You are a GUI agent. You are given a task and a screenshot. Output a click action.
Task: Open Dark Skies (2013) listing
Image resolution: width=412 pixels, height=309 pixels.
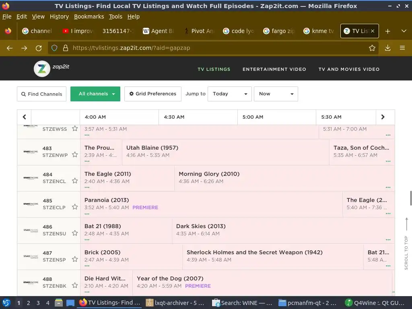pyautogui.click(x=201, y=226)
